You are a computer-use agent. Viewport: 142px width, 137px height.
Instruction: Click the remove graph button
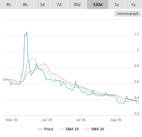click(128, 14)
